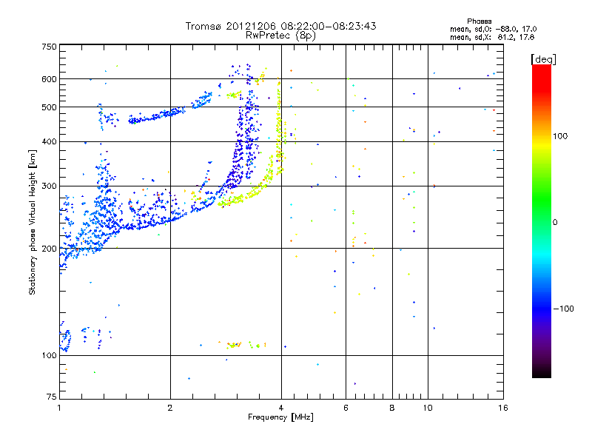Screen dimensions: 592x444
Task: Click the 'Frequency [MHz]' axis label
Action: 280,417
